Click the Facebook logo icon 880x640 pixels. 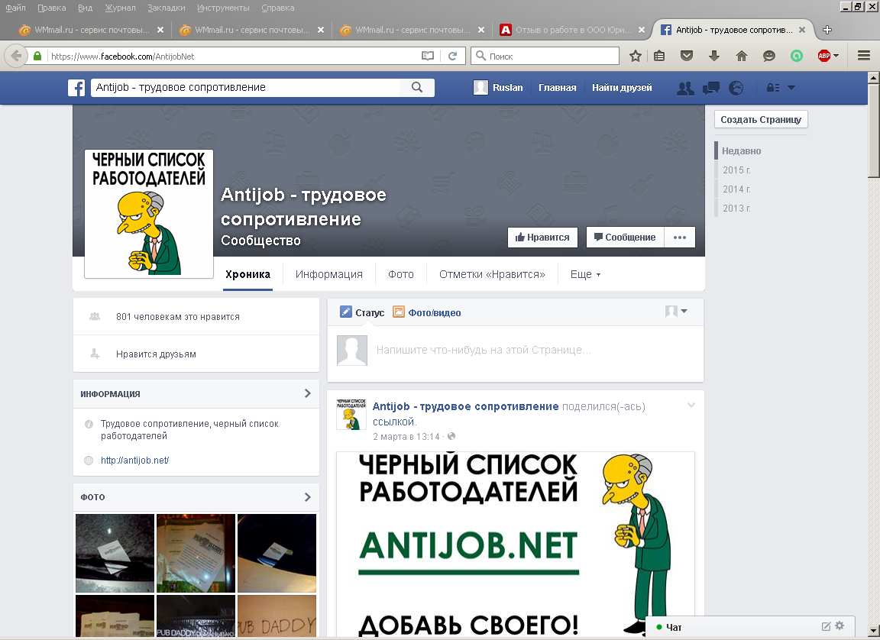click(76, 88)
